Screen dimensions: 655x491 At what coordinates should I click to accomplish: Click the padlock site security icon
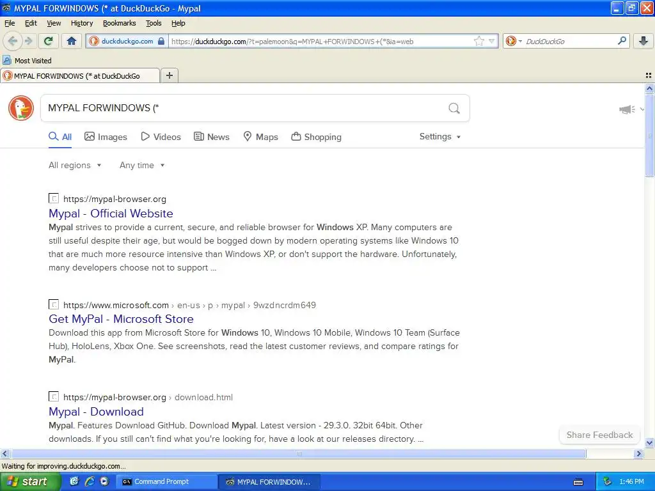coord(161,42)
